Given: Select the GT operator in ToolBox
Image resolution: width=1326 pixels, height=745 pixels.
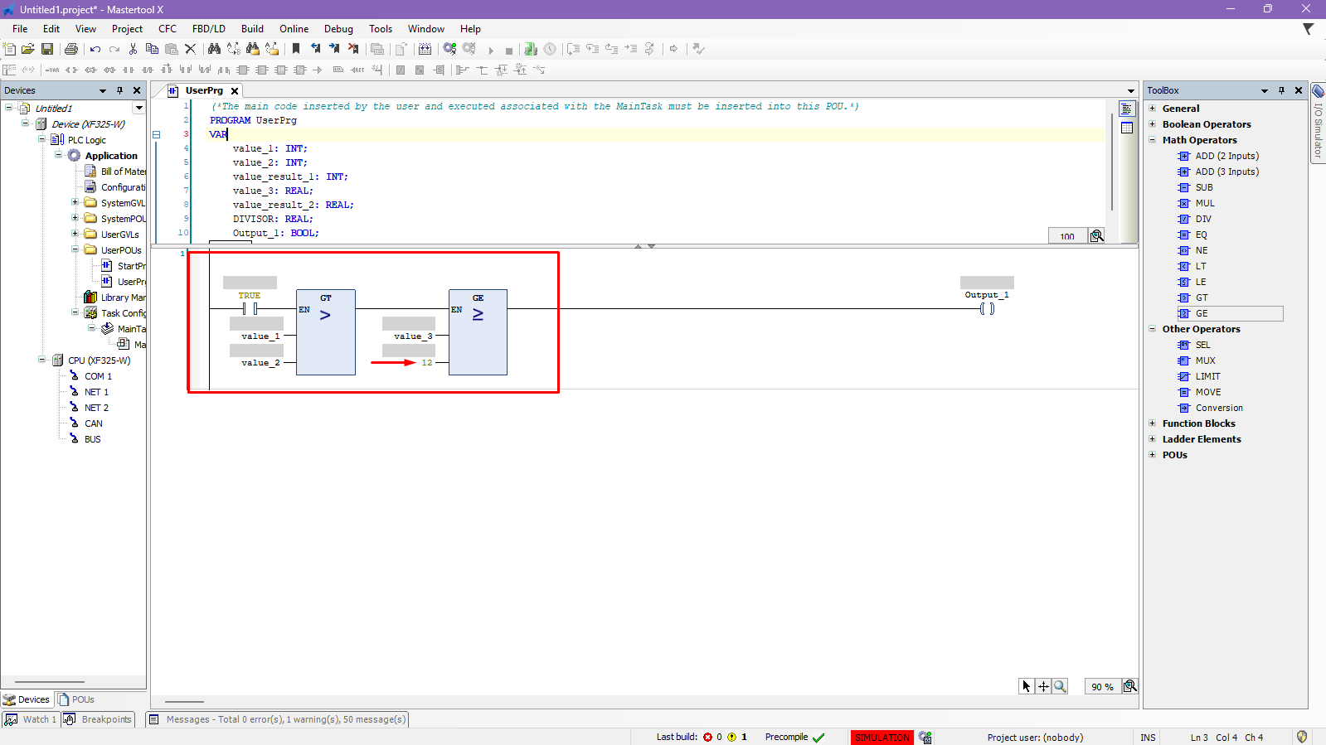Looking at the screenshot, I should (1201, 298).
